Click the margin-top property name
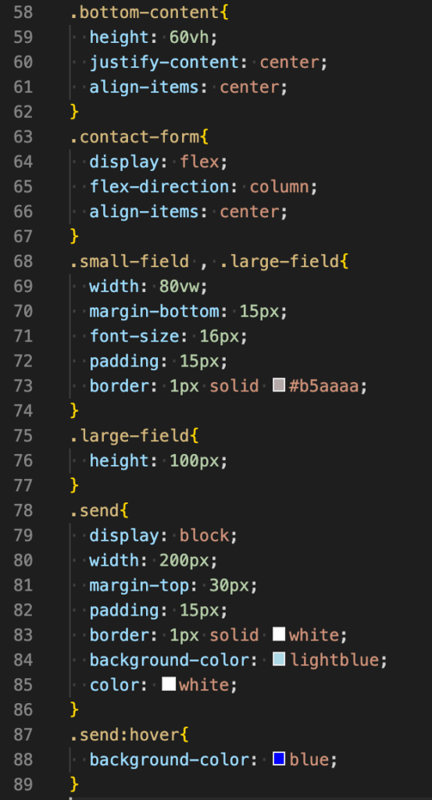Screen dimensions: 432x800 140,584
